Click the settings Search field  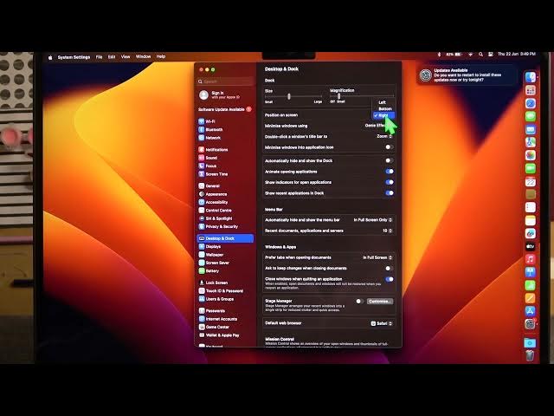click(x=226, y=81)
